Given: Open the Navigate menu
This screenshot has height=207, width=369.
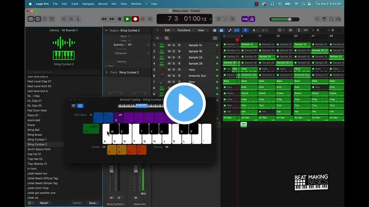Looking at the screenshot, I should point(88,4).
